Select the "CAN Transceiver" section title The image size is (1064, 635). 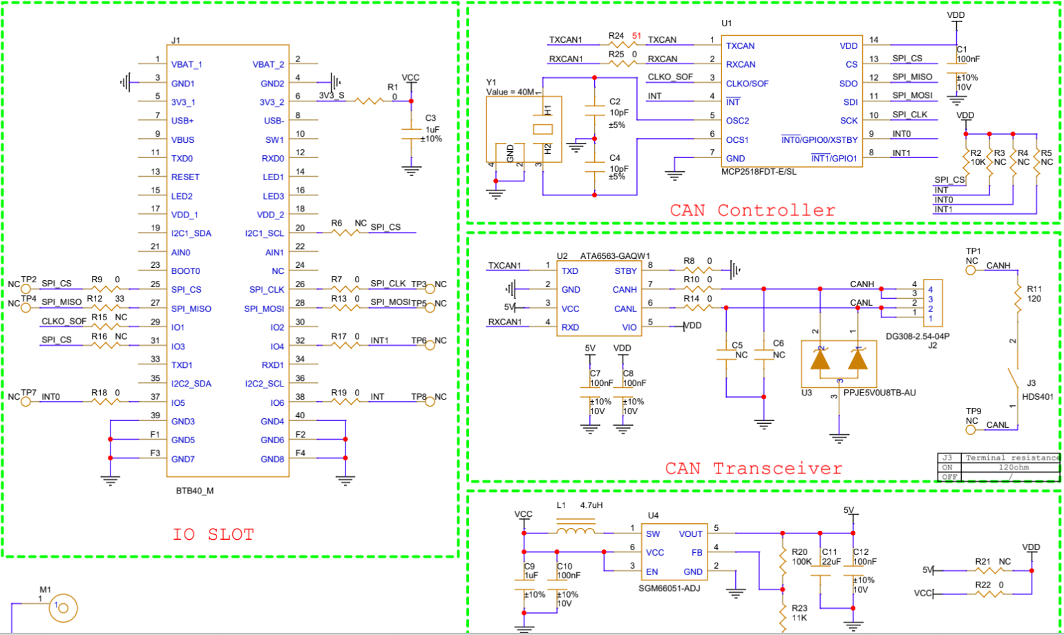pyautogui.click(x=753, y=469)
